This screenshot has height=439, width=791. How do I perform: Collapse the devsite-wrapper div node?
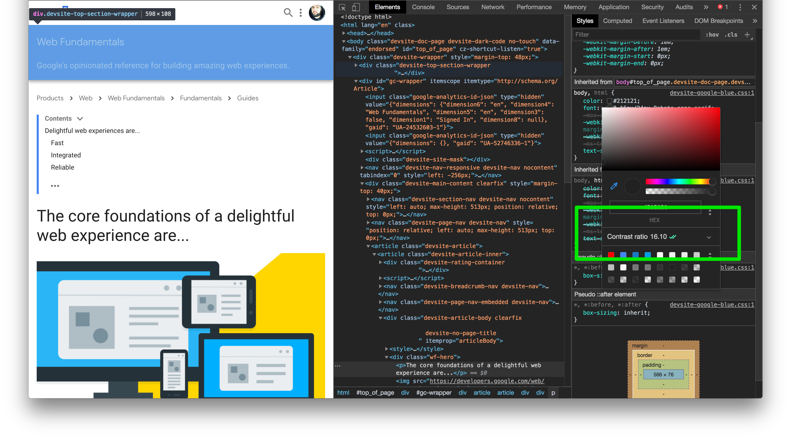click(x=350, y=57)
